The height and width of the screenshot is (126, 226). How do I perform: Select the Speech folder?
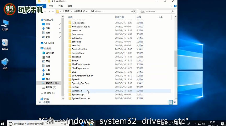coord(76,79)
